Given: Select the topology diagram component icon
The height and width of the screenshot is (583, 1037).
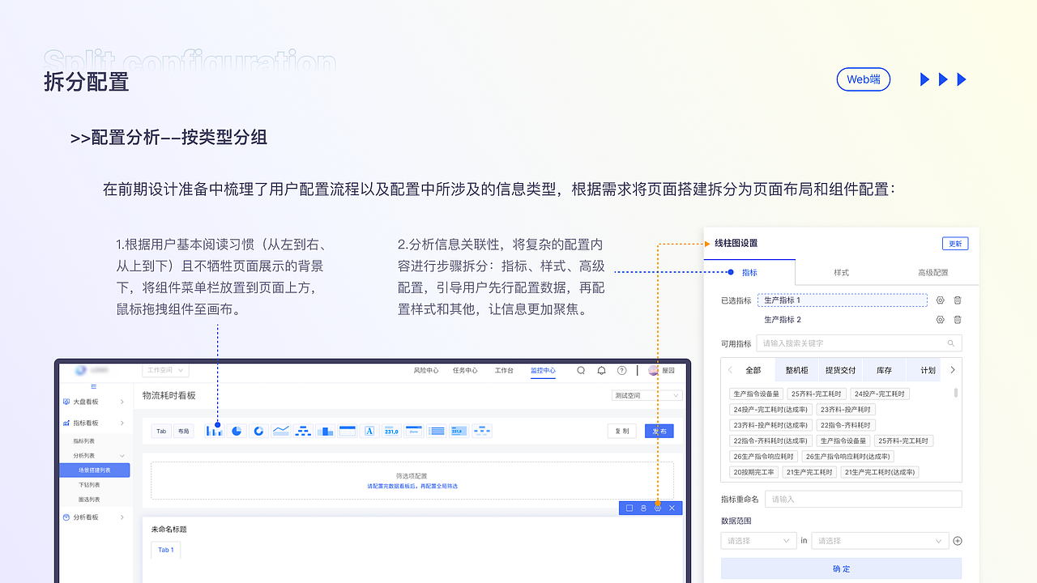Looking at the screenshot, I should [303, 431].
